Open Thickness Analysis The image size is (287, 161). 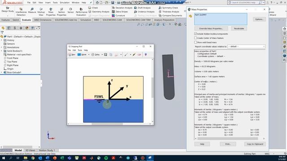(169, 12)
